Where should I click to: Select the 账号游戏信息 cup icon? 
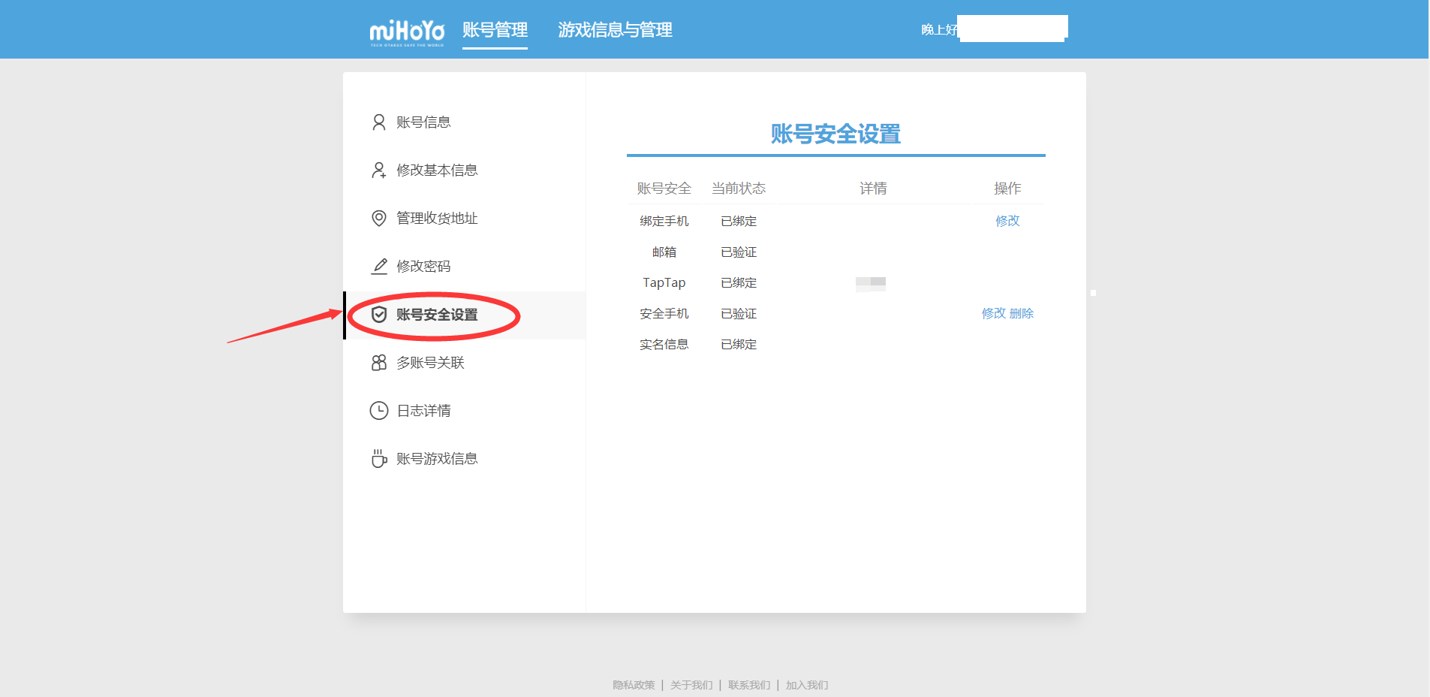(378, 458)
